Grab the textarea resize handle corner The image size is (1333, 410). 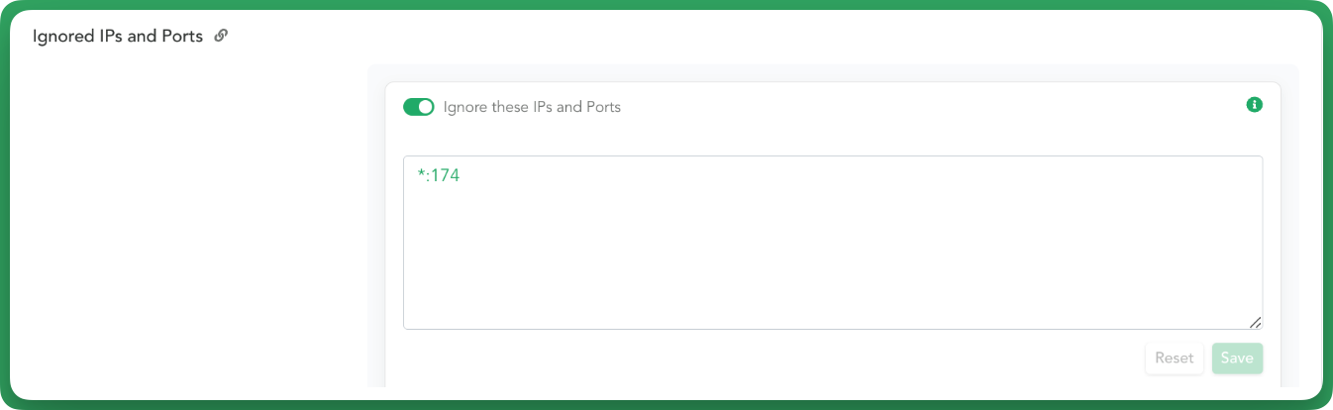1255,322
